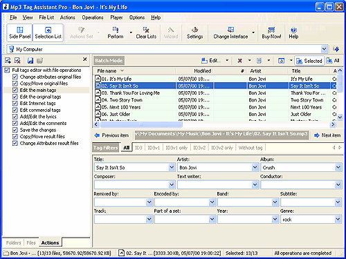Click the refresh view icon next to Selected
Image resolution: width=346 pixels, height=259 pixels.
[281, 61]
